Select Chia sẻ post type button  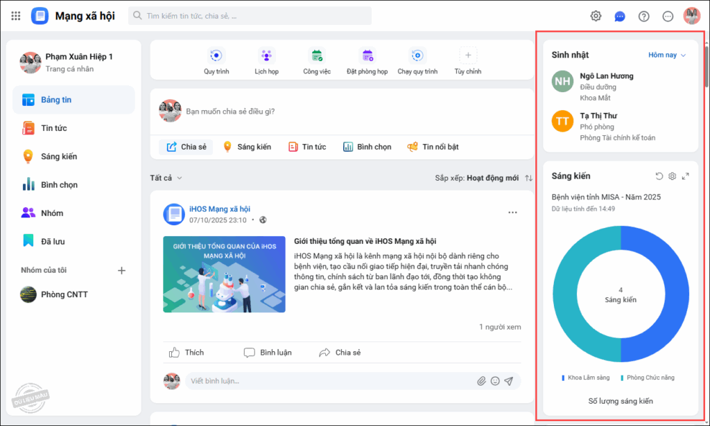click(x=186, y=147)
